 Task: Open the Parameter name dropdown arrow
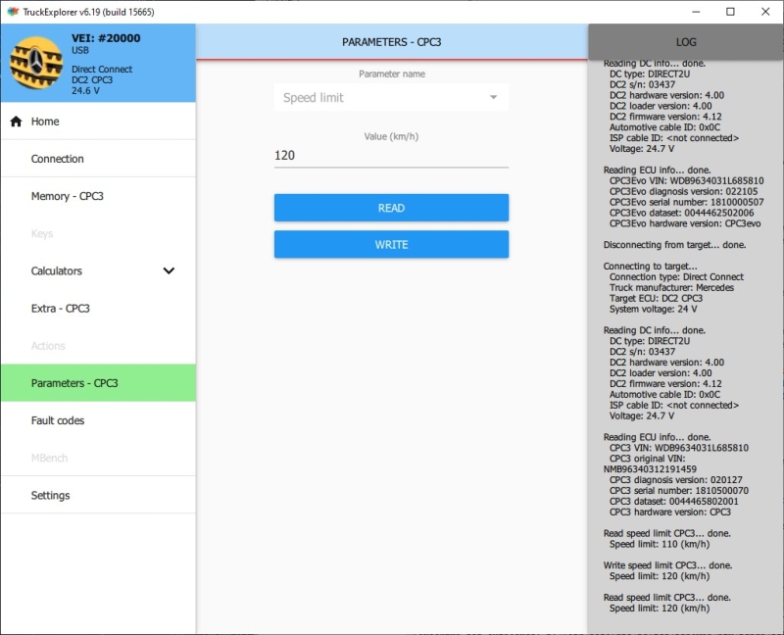(494, 97)
